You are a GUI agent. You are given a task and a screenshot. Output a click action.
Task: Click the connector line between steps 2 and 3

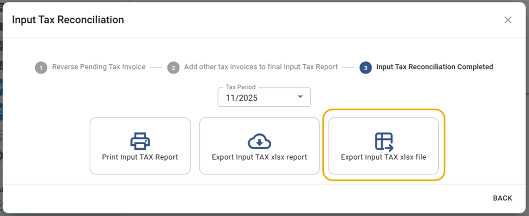[x=348, y=67]
